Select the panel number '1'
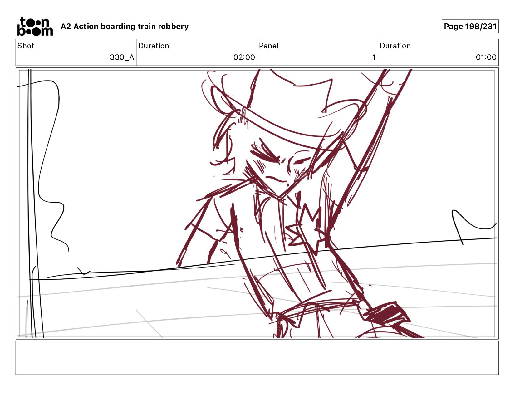This screenshot has width=515, height=398. (x=374, y=57)
